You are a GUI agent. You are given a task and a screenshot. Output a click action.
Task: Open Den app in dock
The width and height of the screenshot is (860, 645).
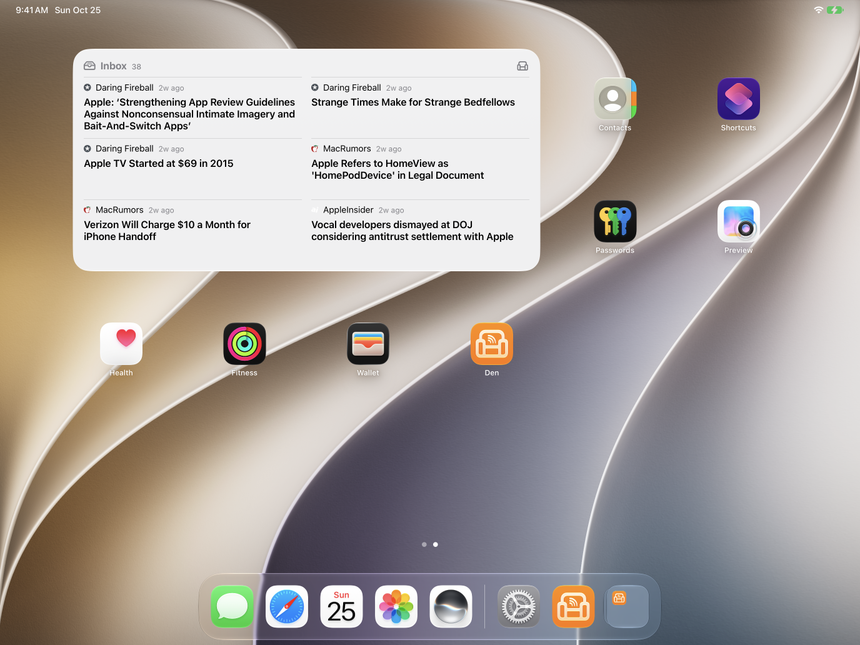point(573,606)
